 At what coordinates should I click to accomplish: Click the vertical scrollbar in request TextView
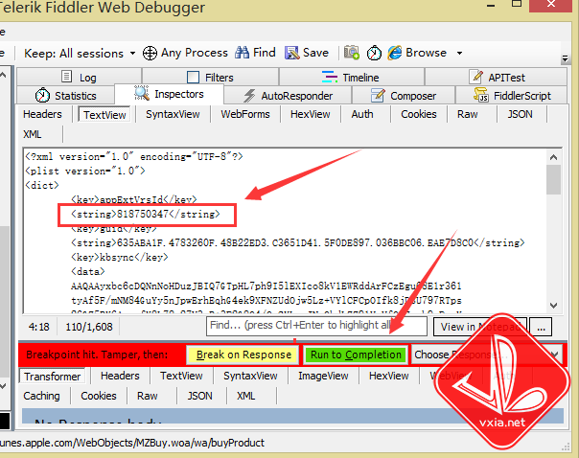tap(553, 240)
